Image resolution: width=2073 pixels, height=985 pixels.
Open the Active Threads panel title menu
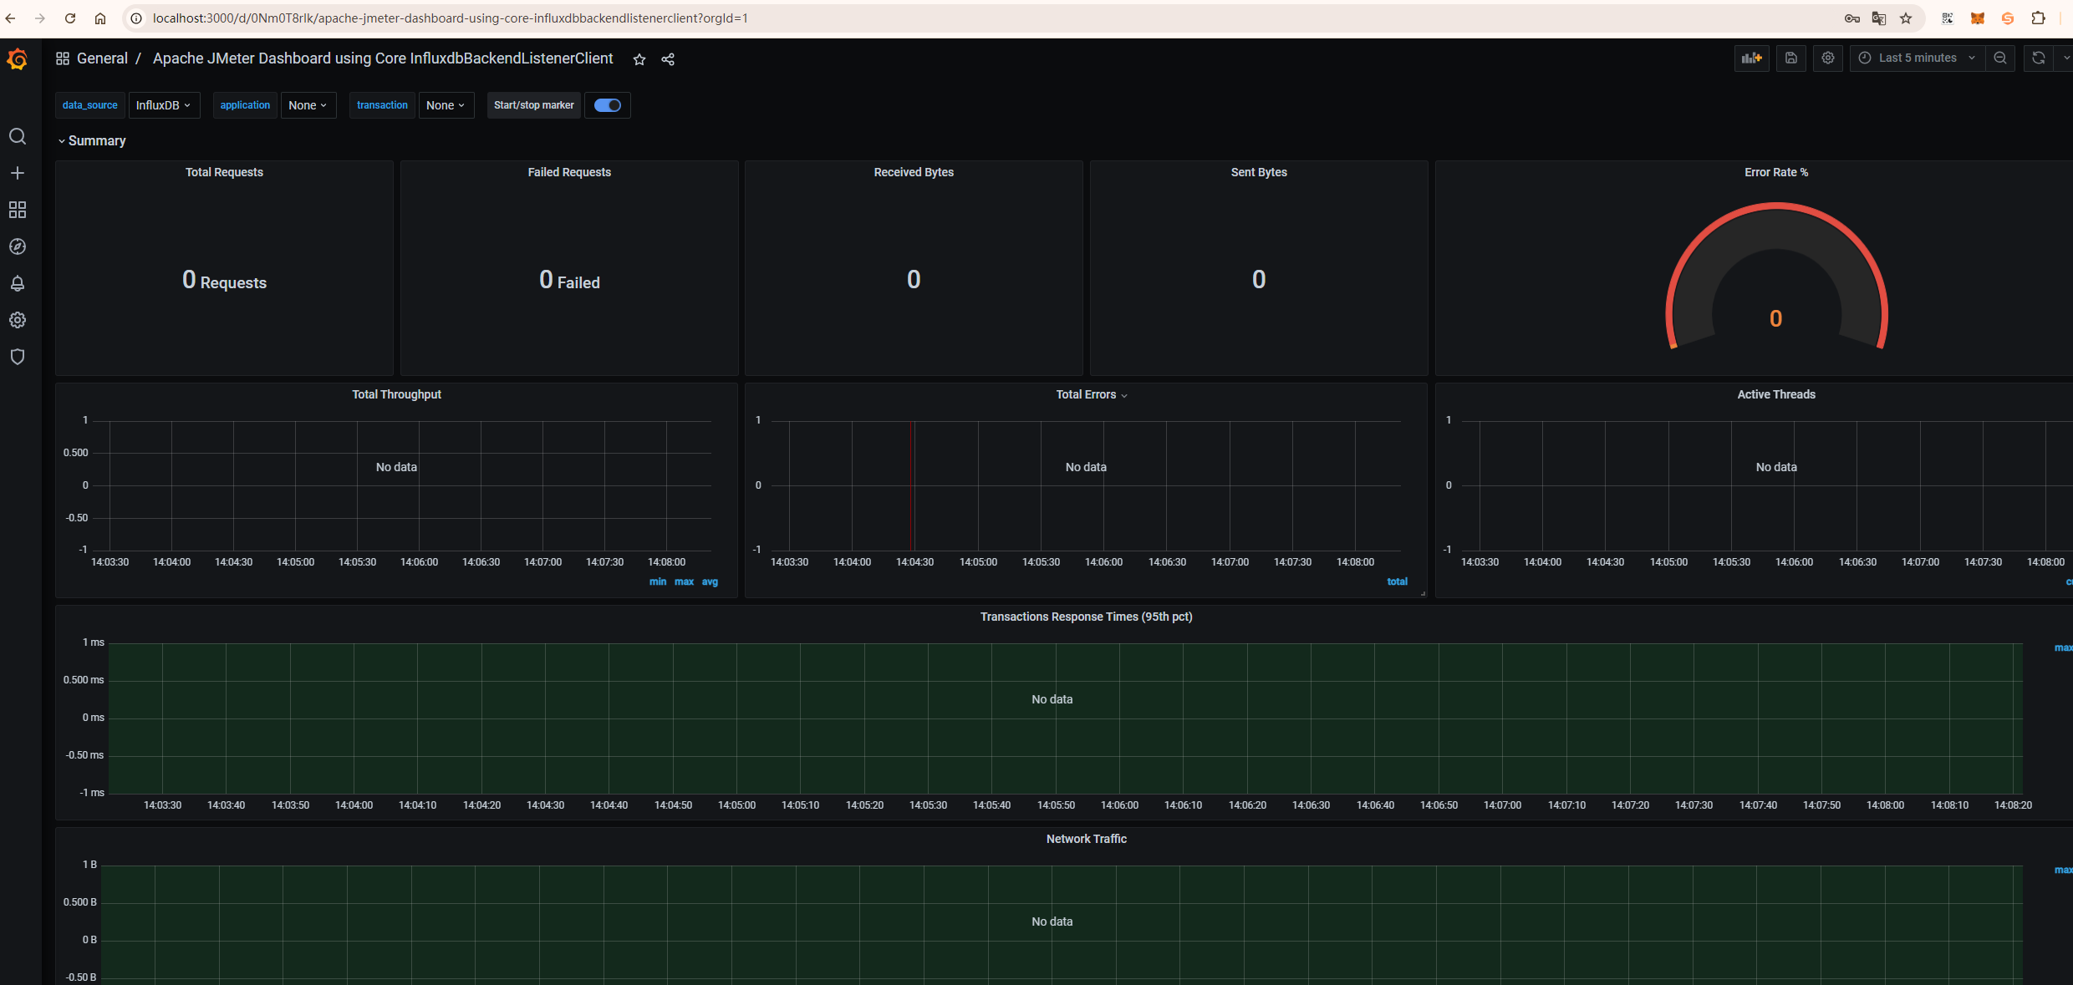1776,394
